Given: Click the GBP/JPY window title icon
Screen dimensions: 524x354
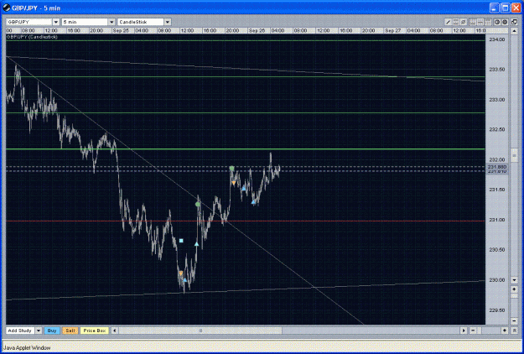Looking at the screenshot, I should click(7, 8).
